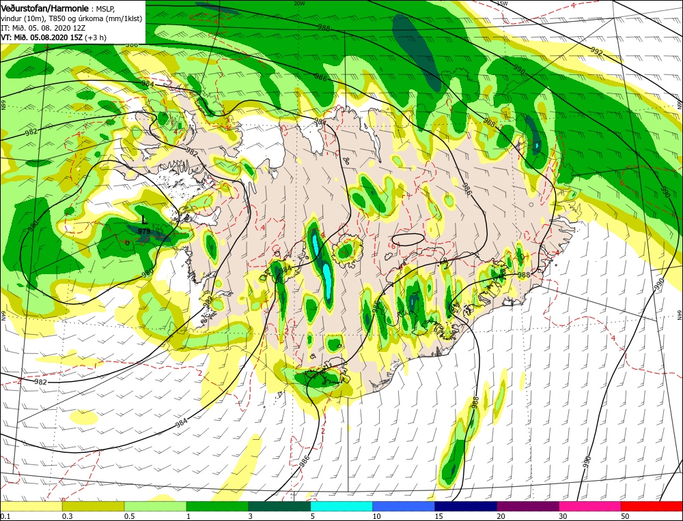Image resolution: width=683 pixels, height=521 pixels.
Task: Click the '0.1' legend value
Action: [x=5, y=516]
